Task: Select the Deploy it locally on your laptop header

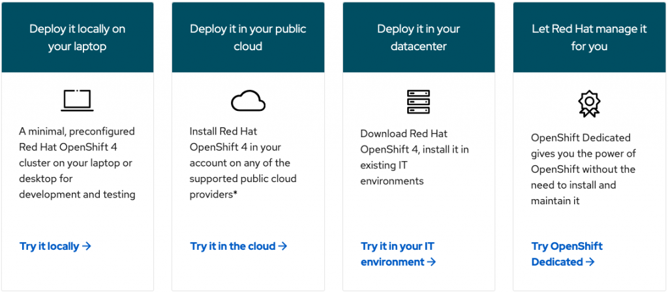Action: tap(77, 37)
